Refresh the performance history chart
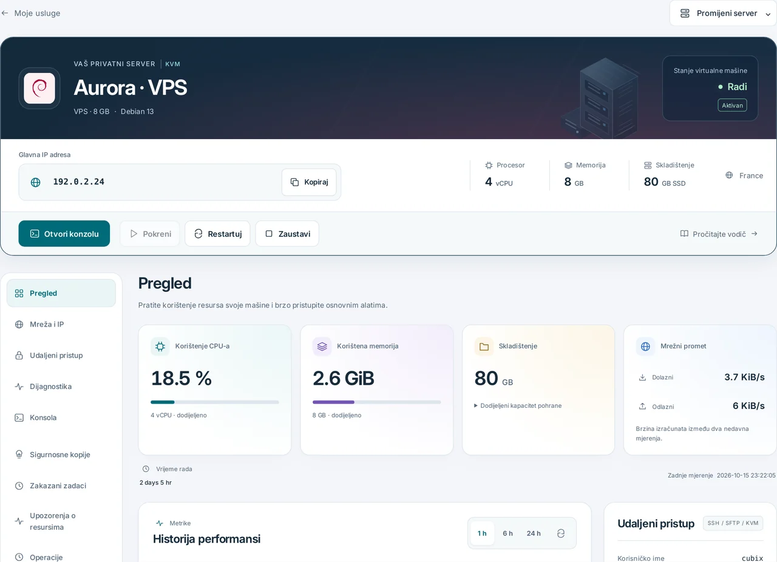This screenshot has height=562, width=777. (561, 533)
